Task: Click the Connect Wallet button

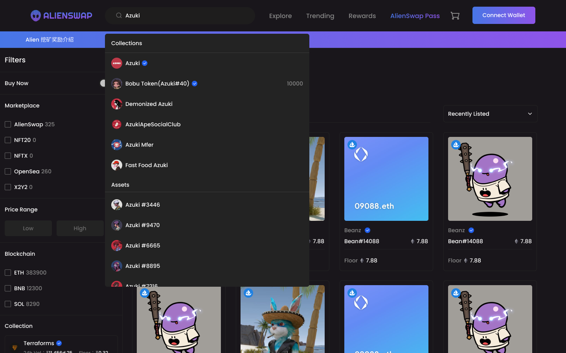Action: [504, 15]
